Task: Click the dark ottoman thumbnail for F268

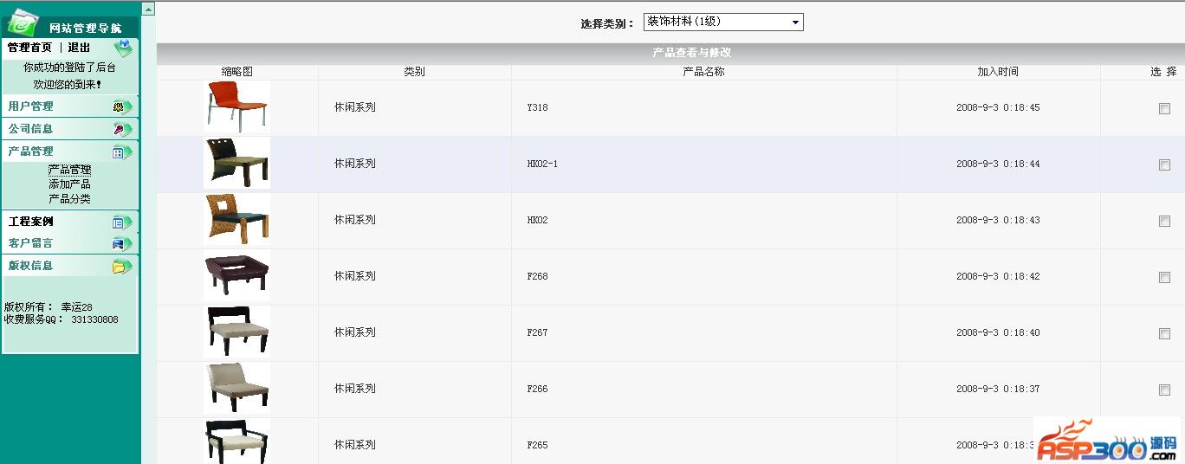Action: tap(236, 275)
